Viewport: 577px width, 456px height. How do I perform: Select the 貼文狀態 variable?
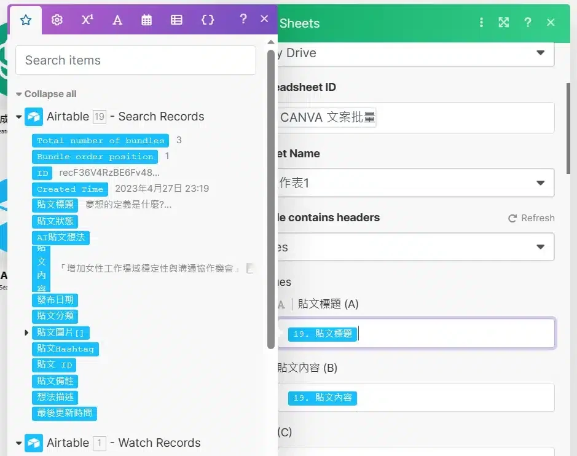[x=55, y=221]
